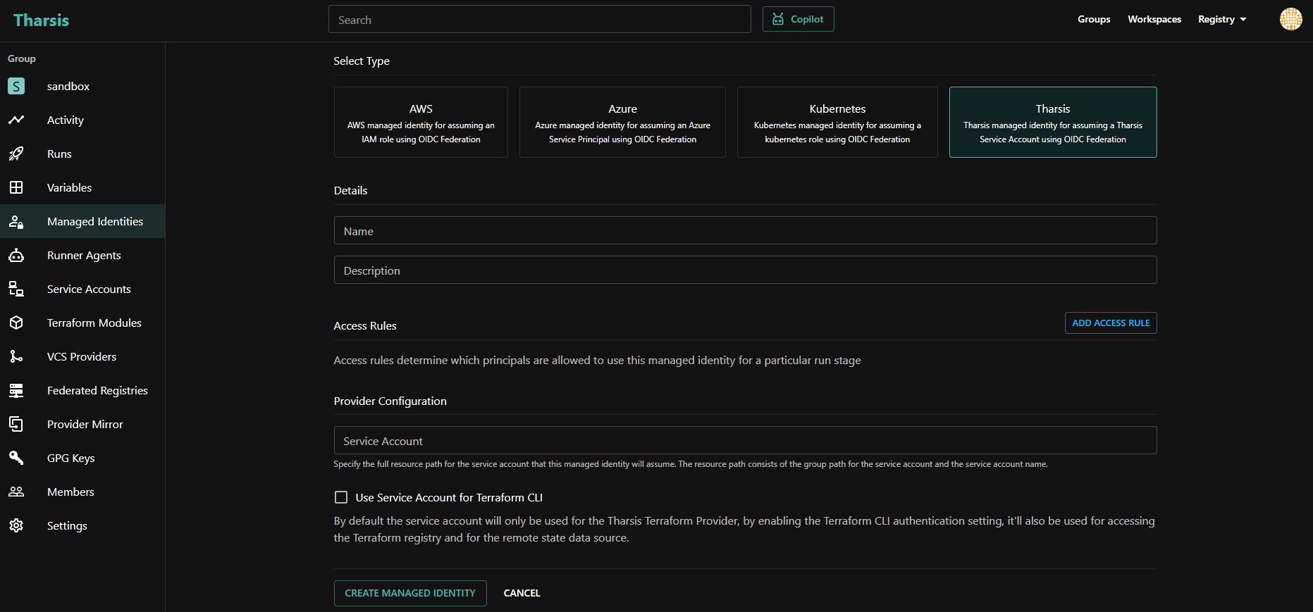The image size is (1313, 612).
Task: Focus the Search field
Action: [x=540, y=19]
